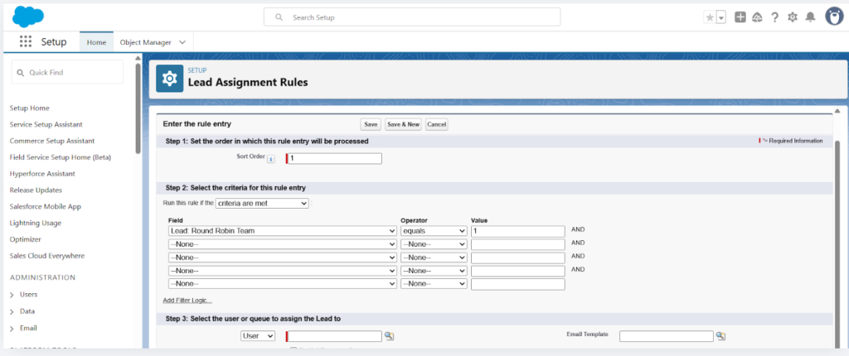Open the 'equals' operator dropdown
The image size is (849, 356).
tap(434, 231)
